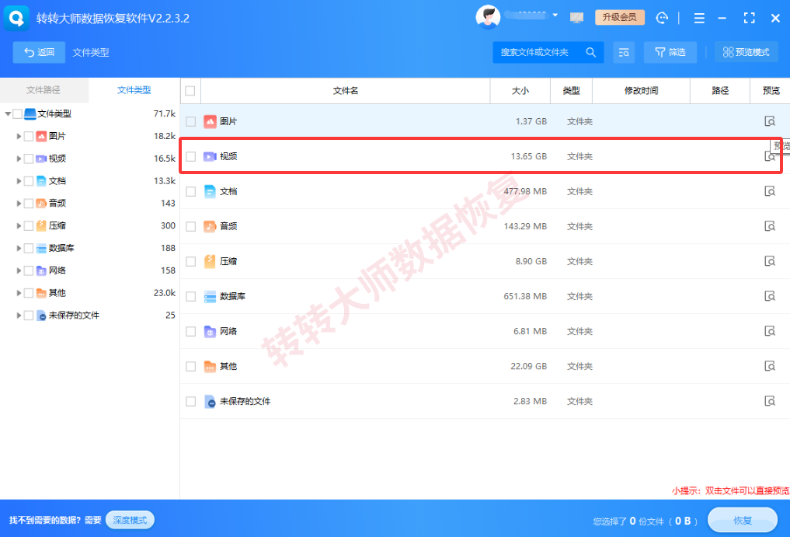
Task: Click the 深度模式 deep scan button
Action: (130, 520)
